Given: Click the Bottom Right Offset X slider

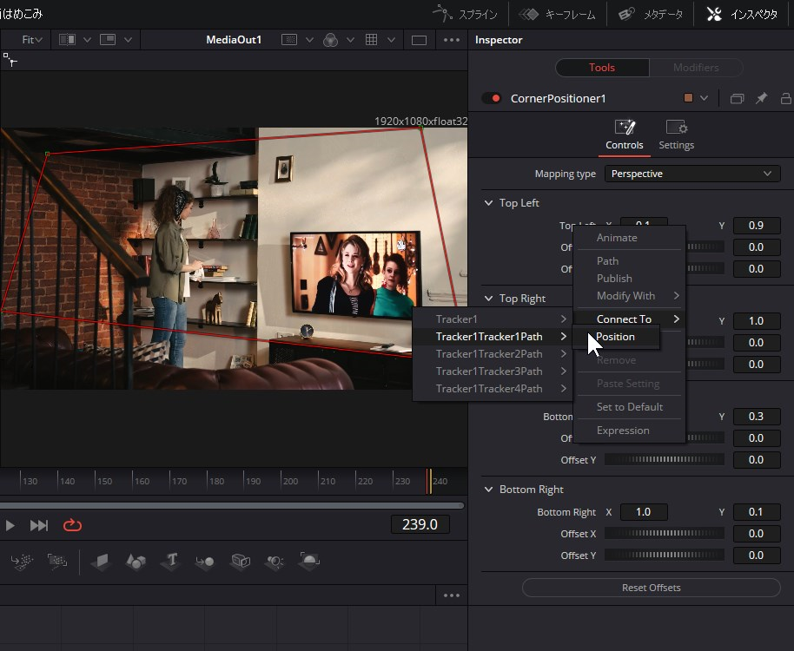Looking at the screenshot, I should click(x=665, y=534).
